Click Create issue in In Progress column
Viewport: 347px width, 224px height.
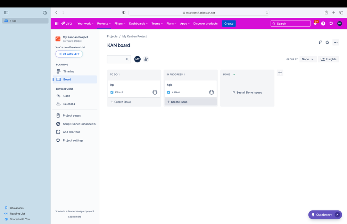point(191,102)
